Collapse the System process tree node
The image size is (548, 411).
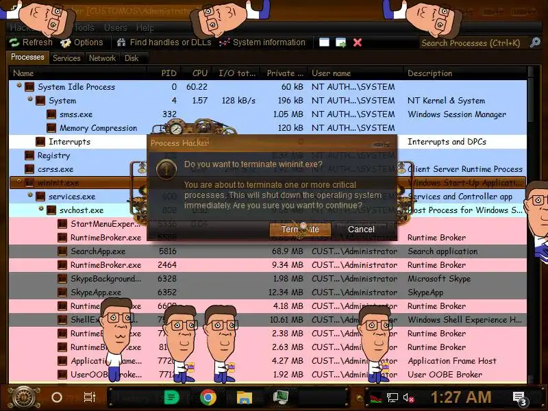(30, 99)
